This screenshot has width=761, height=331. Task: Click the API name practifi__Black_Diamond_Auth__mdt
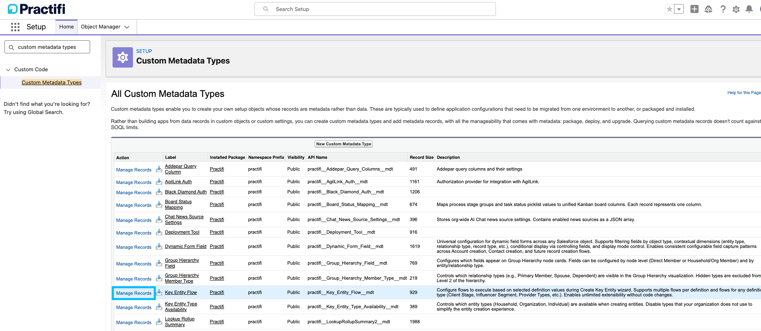pos(346,192)
